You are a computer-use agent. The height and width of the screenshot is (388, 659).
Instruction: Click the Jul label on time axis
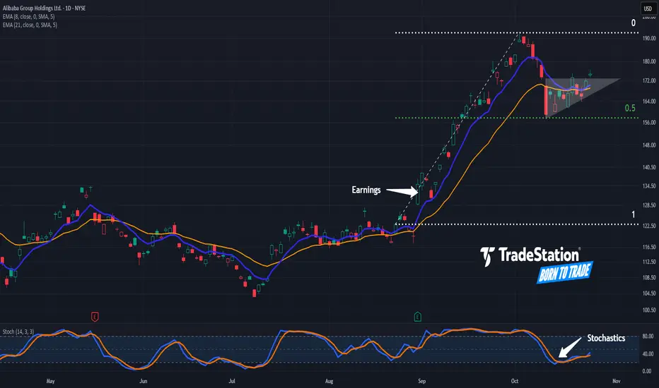(232, 381)
